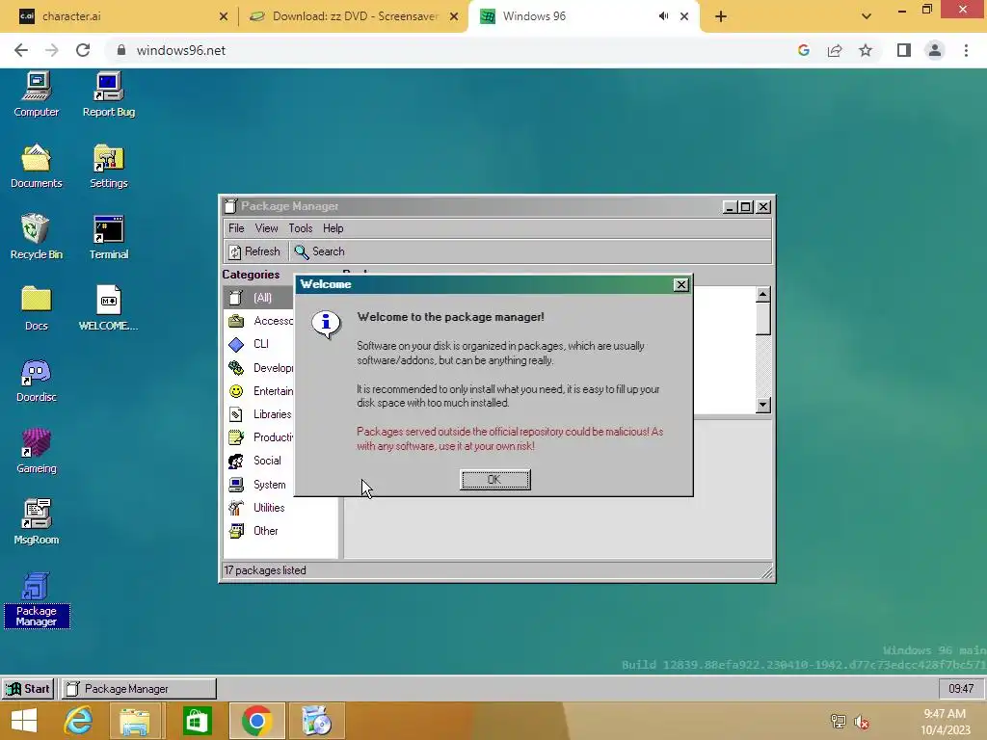Open the Gameing desktop icon
The height and width of the screenshot is (740, 987).
click(37, 451)
